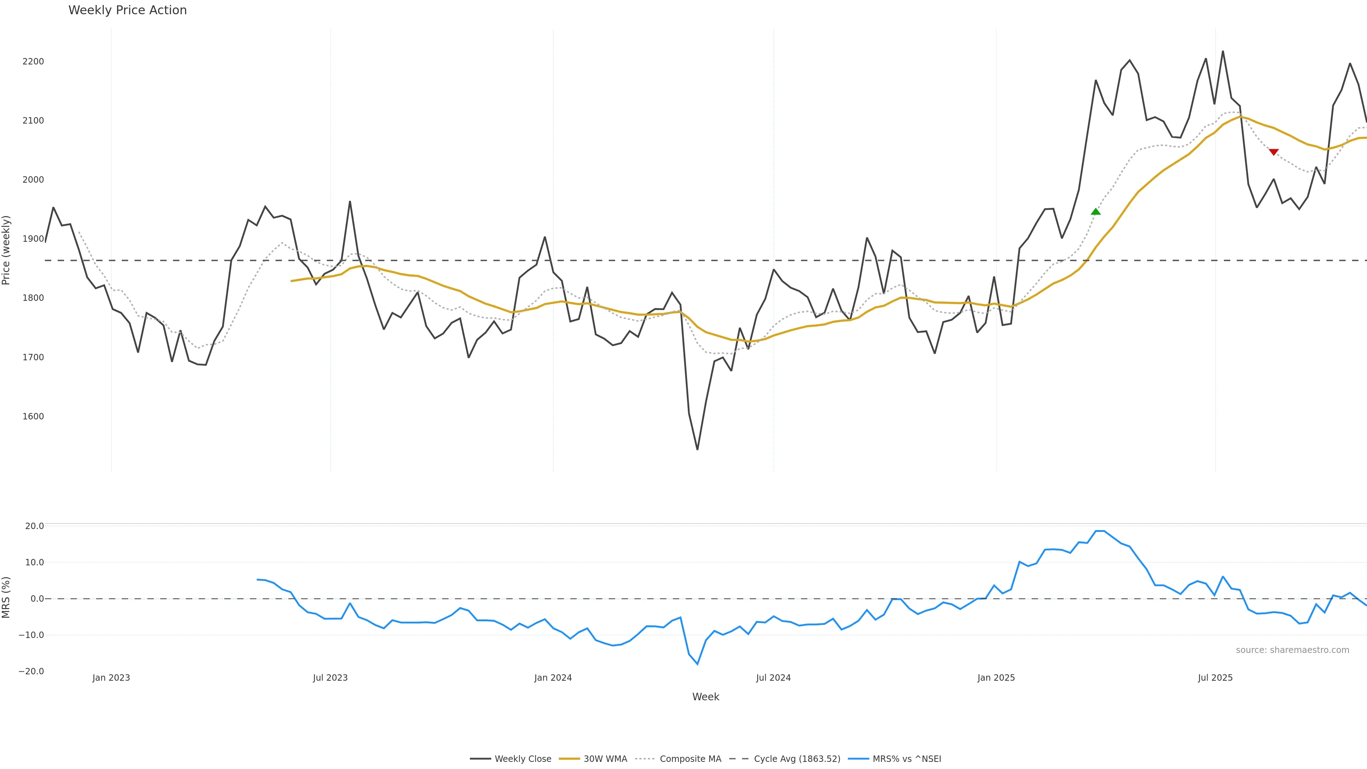1367x769 pixels.
Task: Click the Jan 2024 x-axis tick label
Action: [553, 678]
